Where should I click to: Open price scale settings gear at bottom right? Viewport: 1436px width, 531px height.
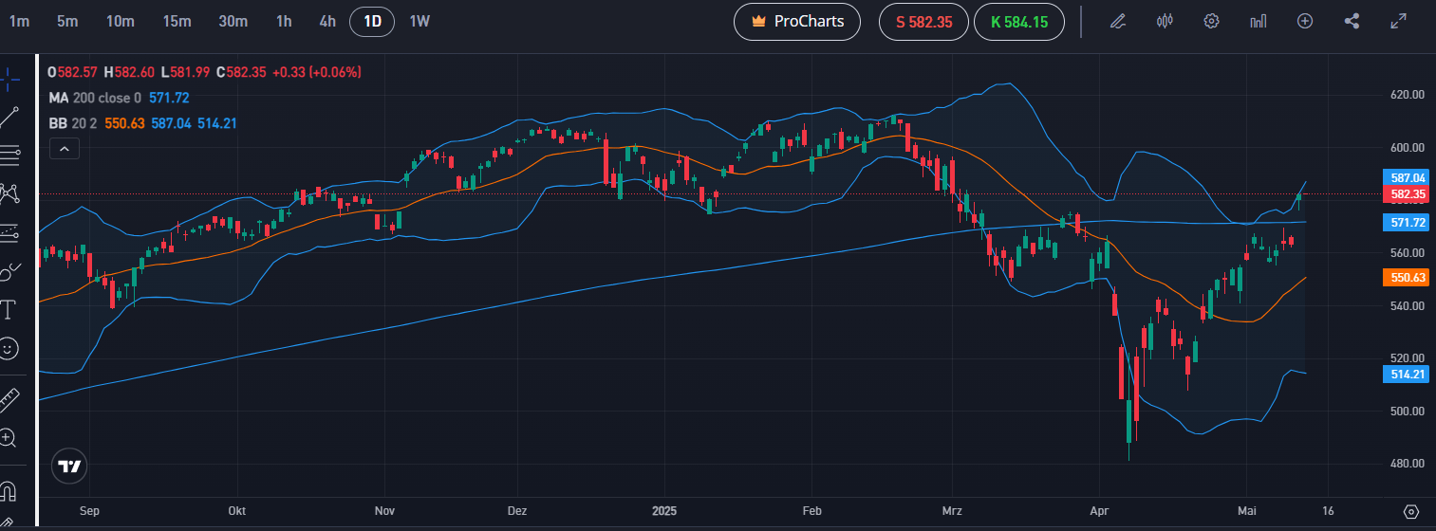click(x=1410, y=511)
